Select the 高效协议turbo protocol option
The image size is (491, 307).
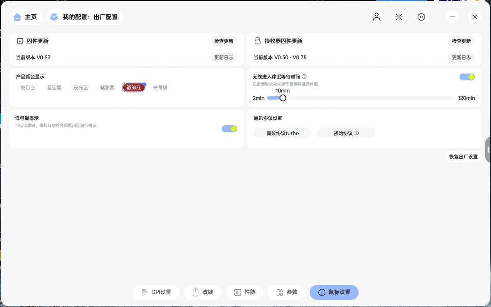(283, 133)
